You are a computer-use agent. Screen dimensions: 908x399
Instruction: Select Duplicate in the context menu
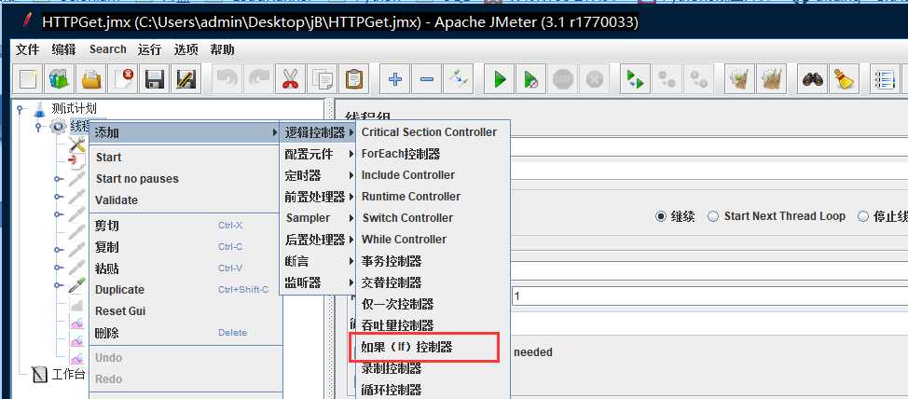(186, 290)
